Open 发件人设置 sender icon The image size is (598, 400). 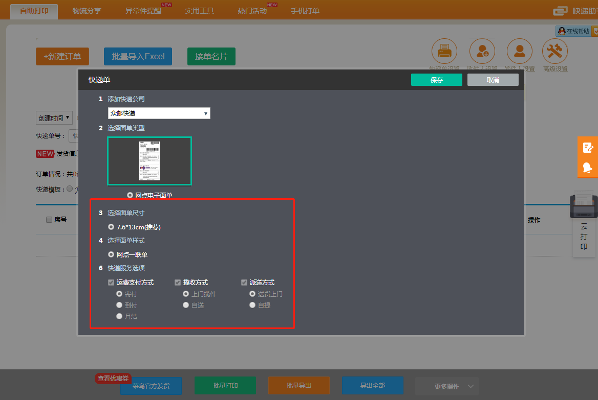519,51
